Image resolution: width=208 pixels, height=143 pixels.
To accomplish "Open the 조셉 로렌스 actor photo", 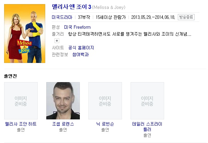I will pos(63,101).
